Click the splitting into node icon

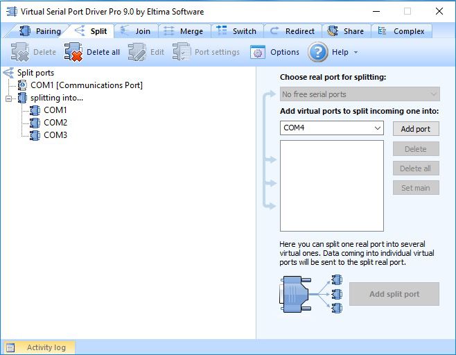click(x=22, y=98)
